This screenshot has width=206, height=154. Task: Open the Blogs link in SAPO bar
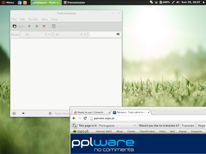click(x=119, y=131)
